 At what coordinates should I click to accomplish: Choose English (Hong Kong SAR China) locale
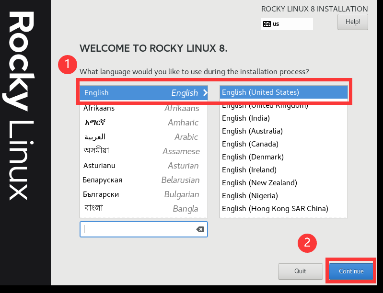coord(284,209)
